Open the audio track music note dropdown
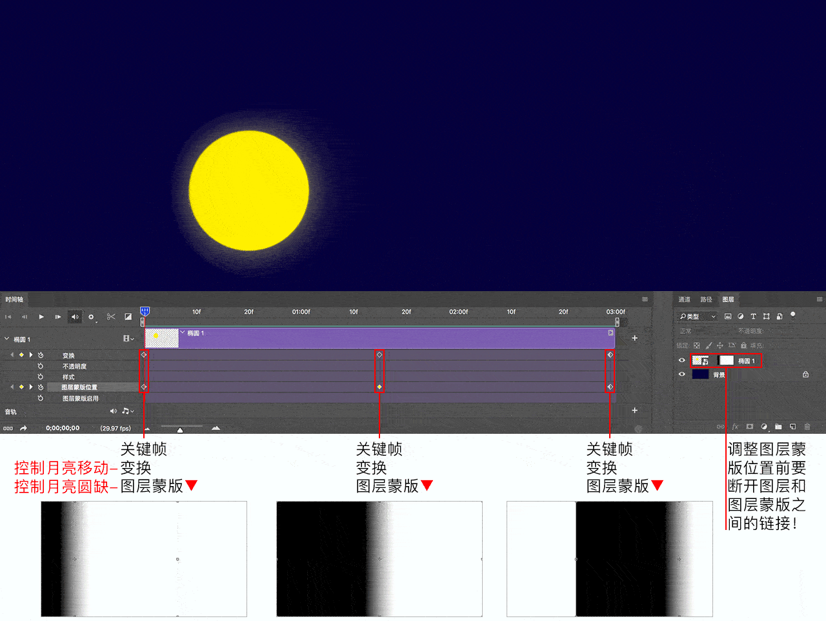The width and height of the screenshot is (826, 621). click(127, 411)
